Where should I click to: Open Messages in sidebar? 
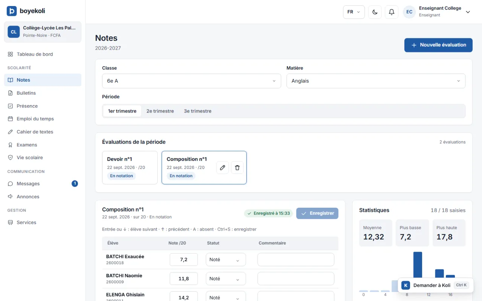(x=43, y=184)
